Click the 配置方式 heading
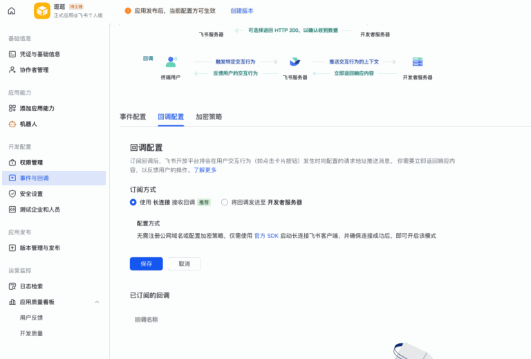 click(x=148, y=223)
